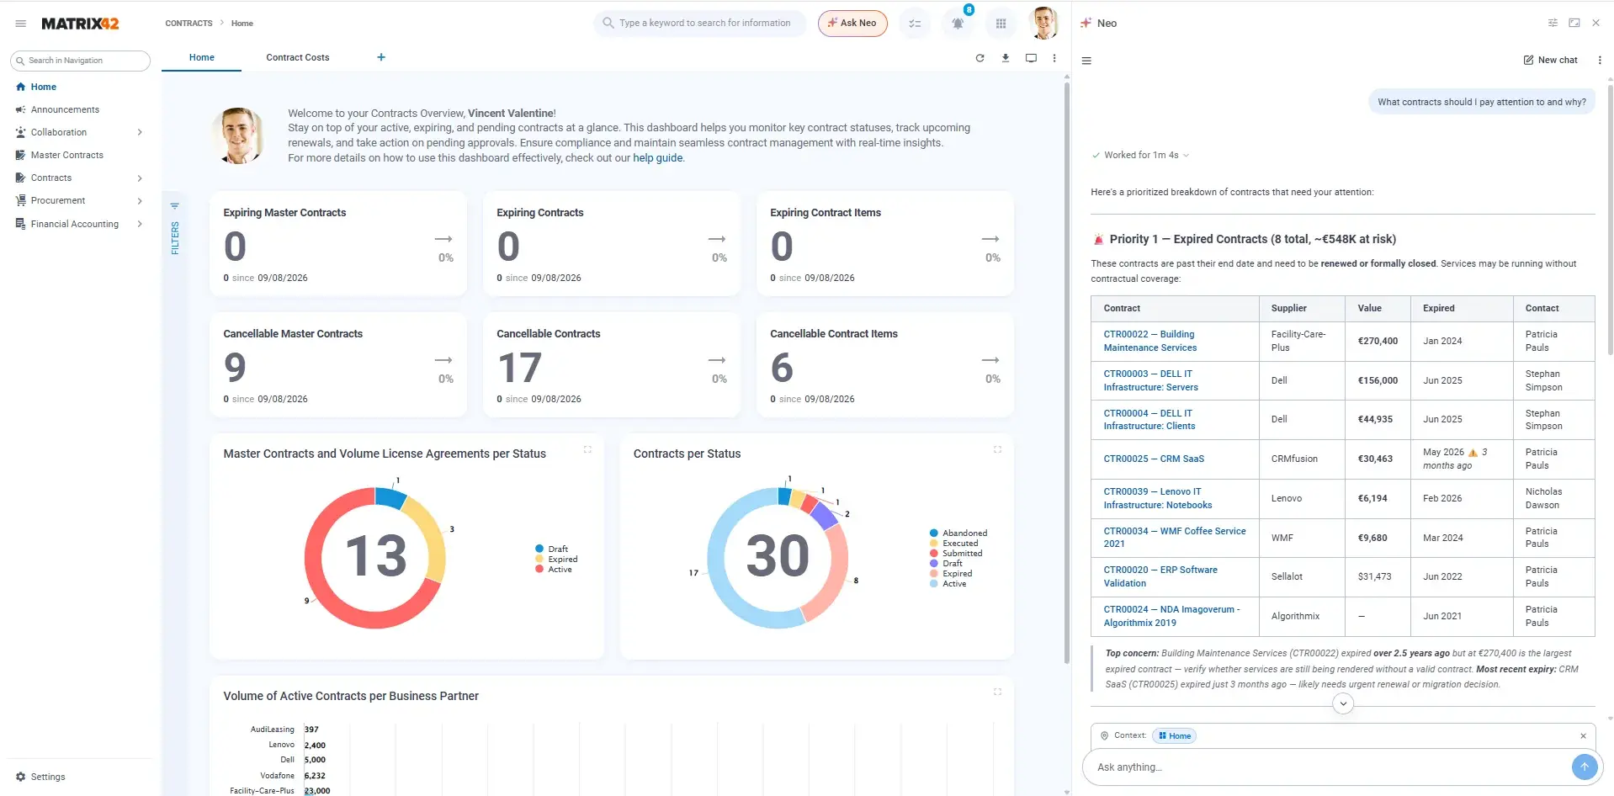1614x796 pixels.
Task: Remove the Home context chip
Action: pos(1583,736)
